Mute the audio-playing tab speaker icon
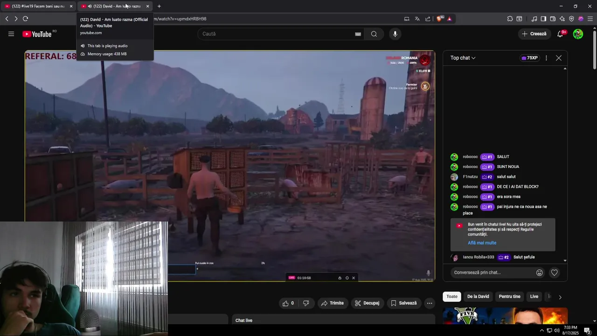This screenshot has width=597, height=336. (90, 6)
